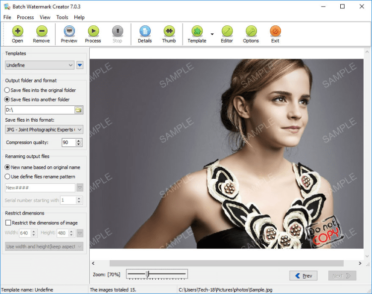This screenshot has width=372, height=294.
Task: Browse for output folder
Action: pyautogui.click(x=78, y=110)
